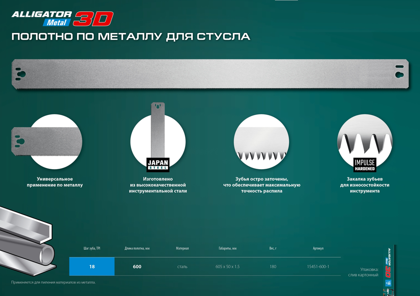Click the JAPAN STEEL badge
Viewport: 420px width, 296px height.
click(158, 165)
